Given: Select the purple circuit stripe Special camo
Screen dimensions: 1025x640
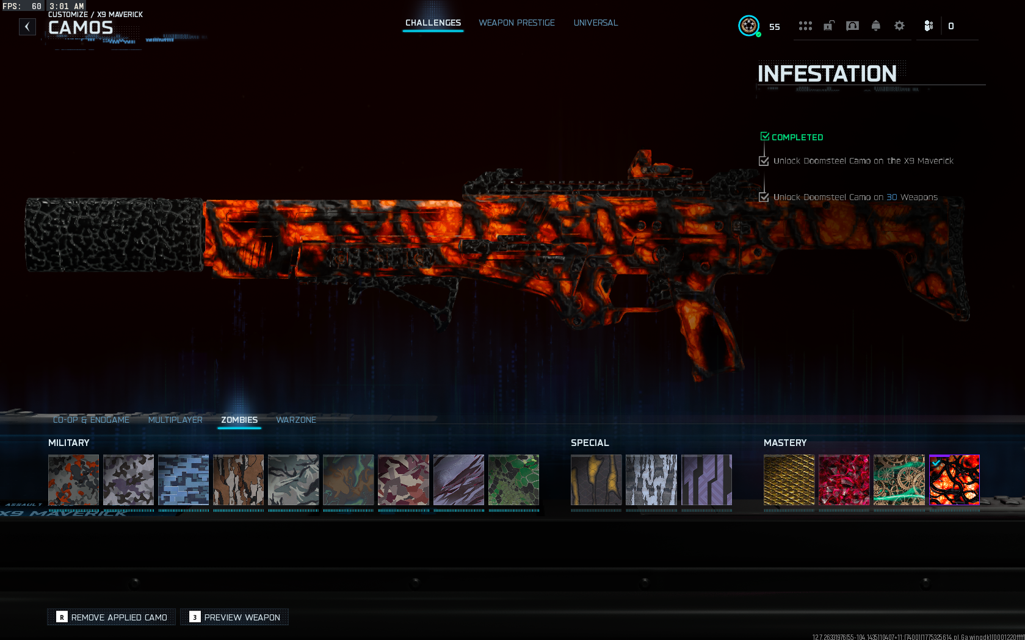Looking at the screenshot, I should 706,480.
